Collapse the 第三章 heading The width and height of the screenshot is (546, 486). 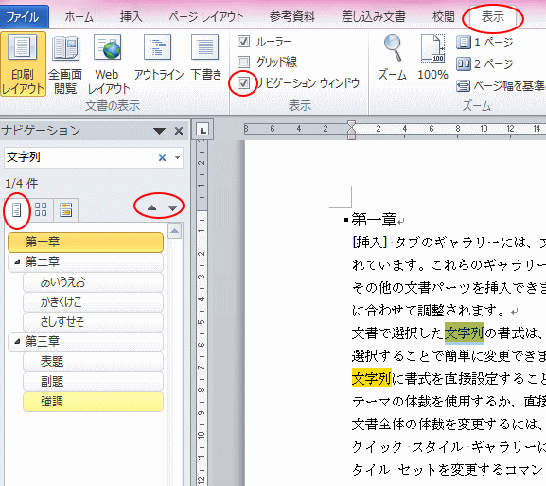(x=17, y=341)
